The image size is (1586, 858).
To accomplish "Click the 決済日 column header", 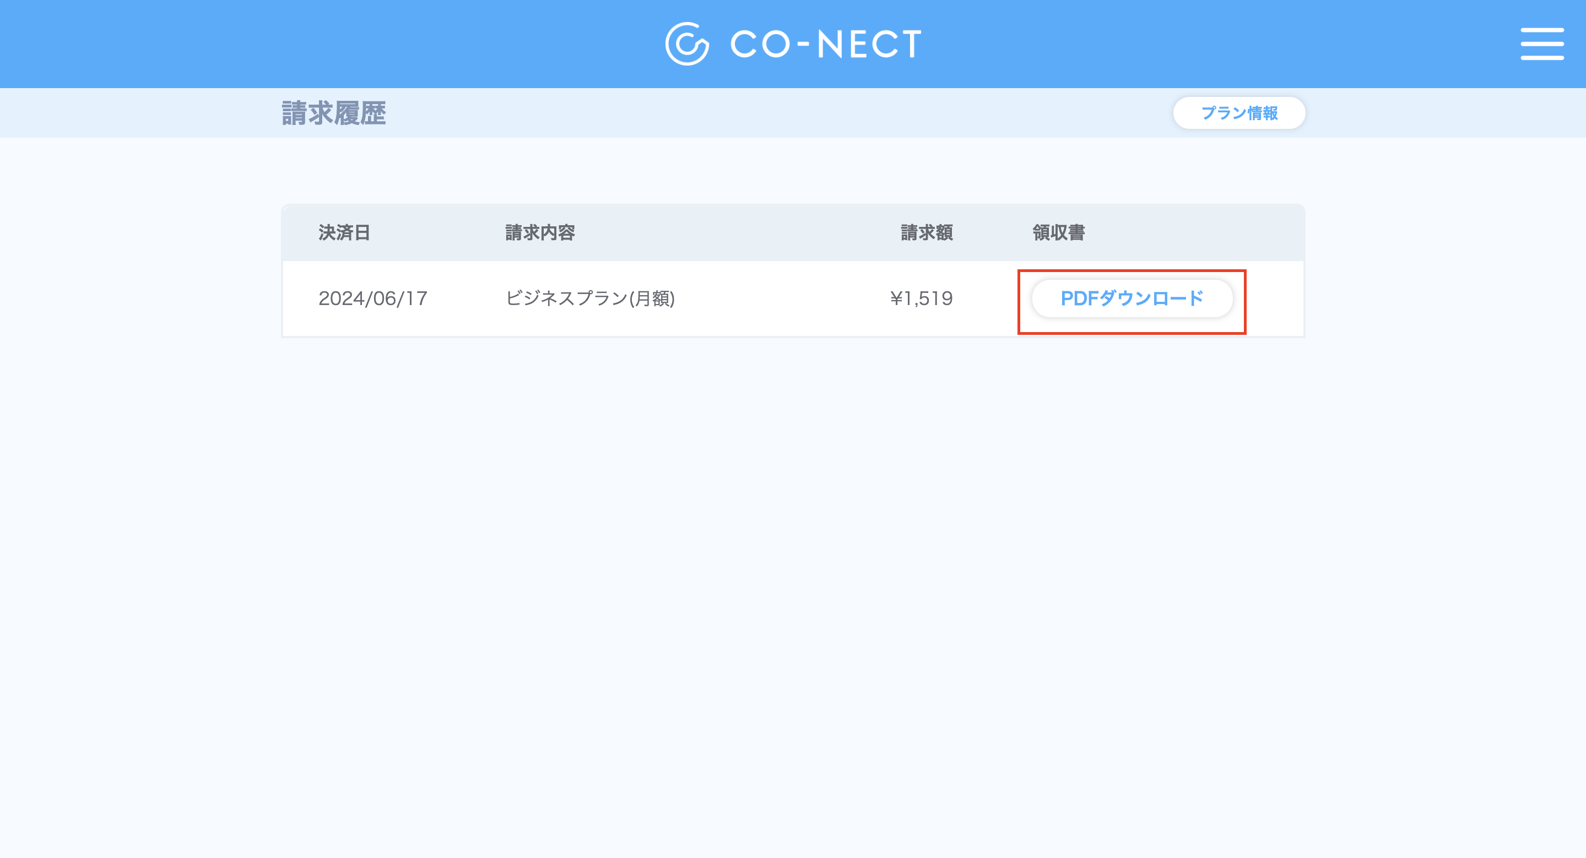I will [x=344, y=232].
